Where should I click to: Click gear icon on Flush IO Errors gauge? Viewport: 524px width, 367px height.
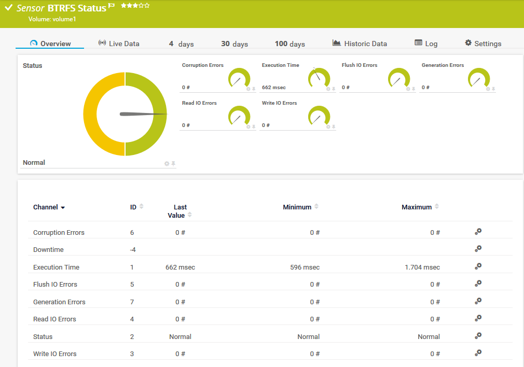click(x=408, y=89)
